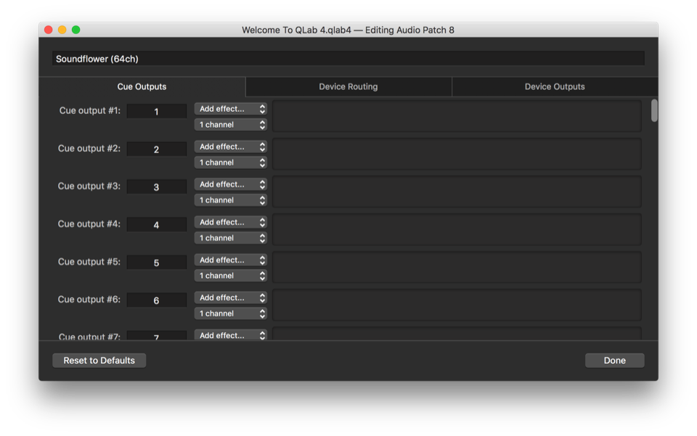Open Add effect dropdown for Cue output #4
Screen dimensions: 697x436
(x=230, y=222)
